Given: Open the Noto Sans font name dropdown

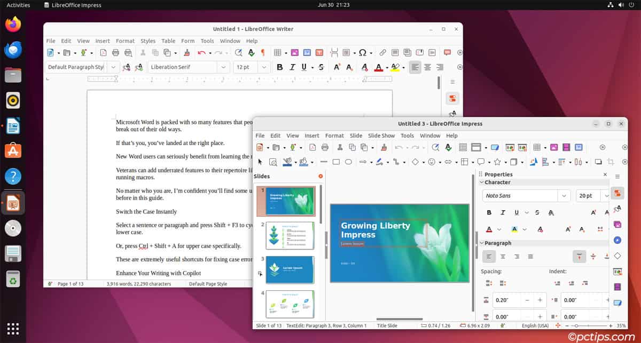Looking at the screenshot, I should pos(564,196).
